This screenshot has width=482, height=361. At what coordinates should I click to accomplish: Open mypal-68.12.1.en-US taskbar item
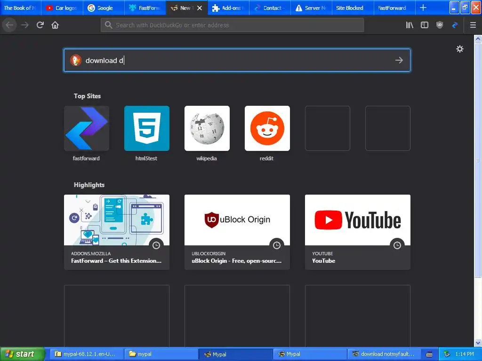pyautogui.click(x=87, y=354)
